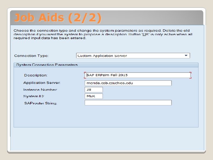Click the 'Job Aids (2/2)' slide title
213x160 pixels.
58,17
